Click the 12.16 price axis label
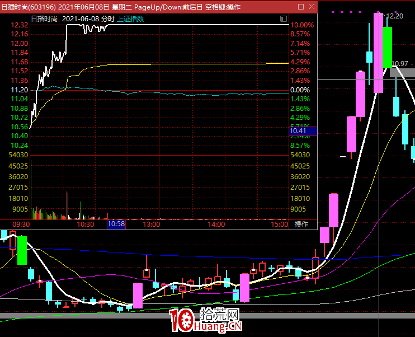 (x=20, y=34)
